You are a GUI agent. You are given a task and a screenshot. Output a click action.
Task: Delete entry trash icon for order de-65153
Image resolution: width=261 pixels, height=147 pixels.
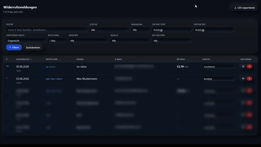point(249,67)
